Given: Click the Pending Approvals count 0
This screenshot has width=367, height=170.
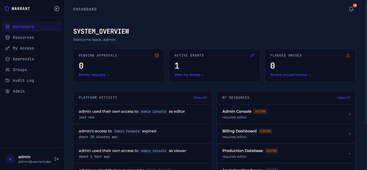Looking at the screenshot, I should (81, 66).
